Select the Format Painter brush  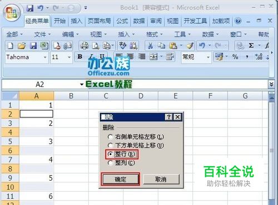coord(190,45)
